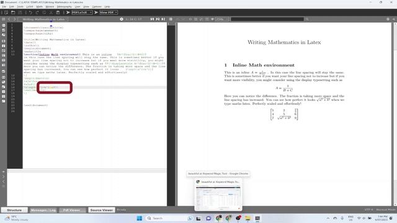Toggle the Source Viewer panel button
Viewport: 397px width, 223px height.
tap(102, 210)
